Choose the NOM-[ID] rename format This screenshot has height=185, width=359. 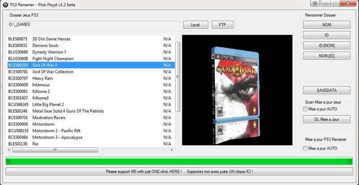[327, 56]
